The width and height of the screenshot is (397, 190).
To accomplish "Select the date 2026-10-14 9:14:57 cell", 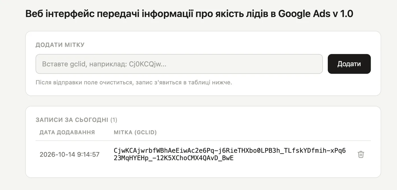I will coord(69,154).
